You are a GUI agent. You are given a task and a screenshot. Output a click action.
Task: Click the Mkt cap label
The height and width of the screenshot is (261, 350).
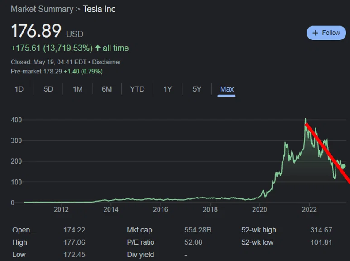pyautogui.click(x=139, y=230)
